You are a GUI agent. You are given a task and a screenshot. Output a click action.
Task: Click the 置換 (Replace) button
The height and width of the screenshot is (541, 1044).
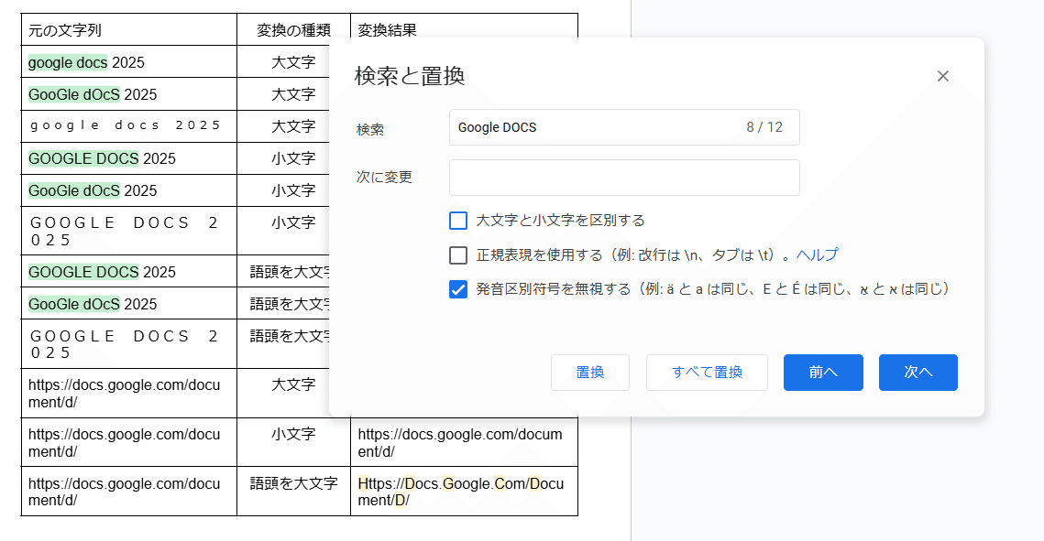pos(589,373)
